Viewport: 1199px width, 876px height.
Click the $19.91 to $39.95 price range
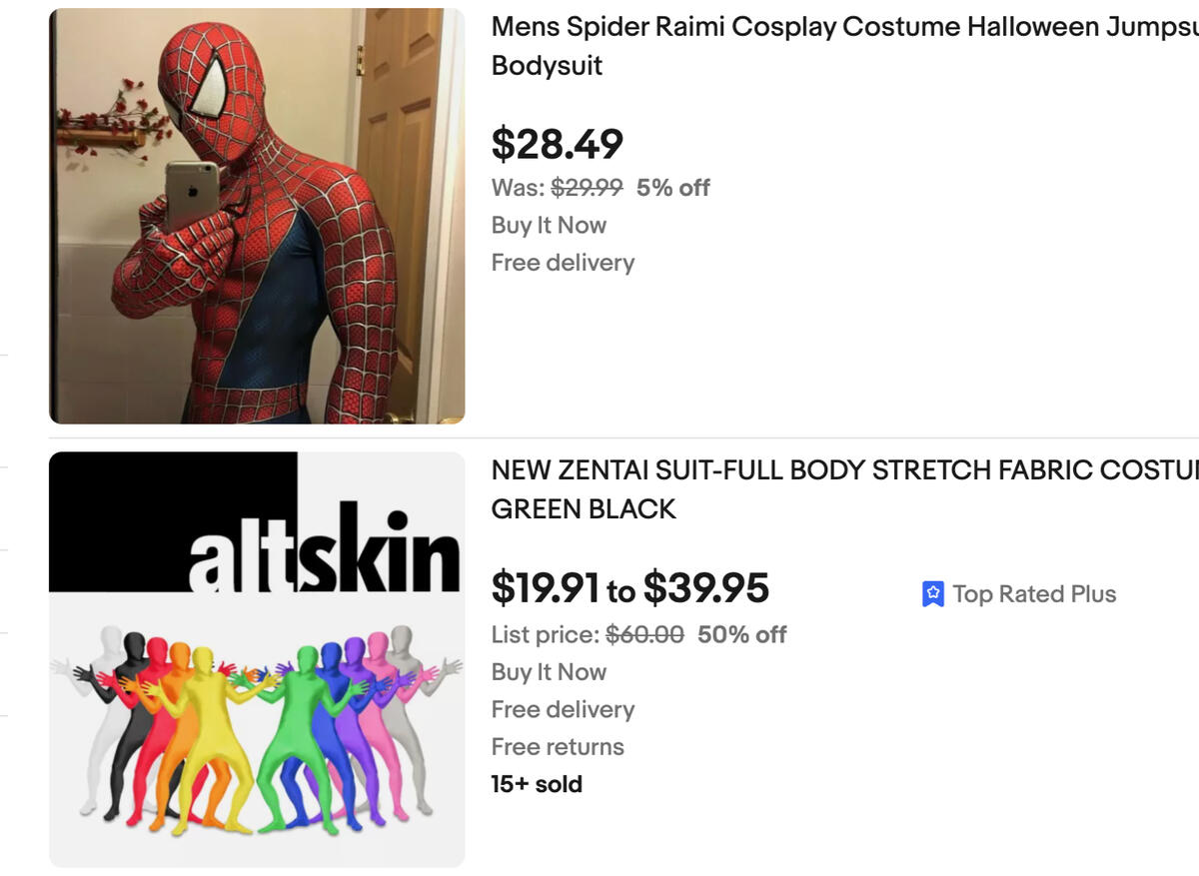[x=629, y=588]
